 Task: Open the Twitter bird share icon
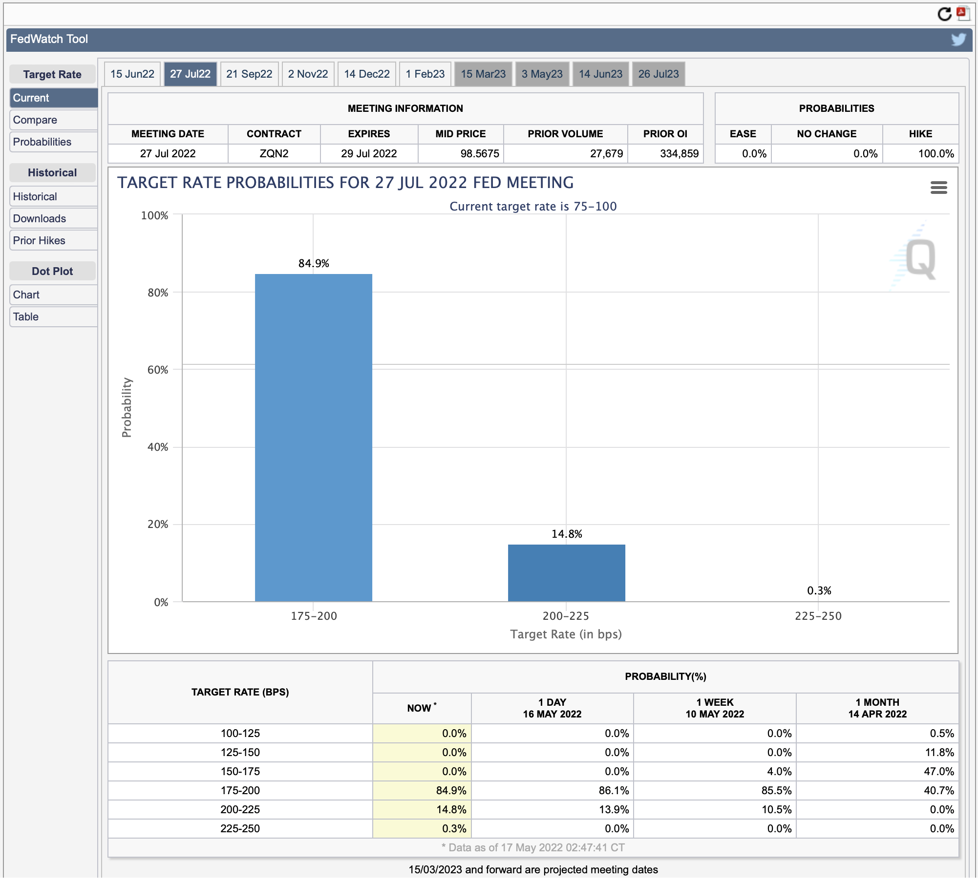pos(958,39)
